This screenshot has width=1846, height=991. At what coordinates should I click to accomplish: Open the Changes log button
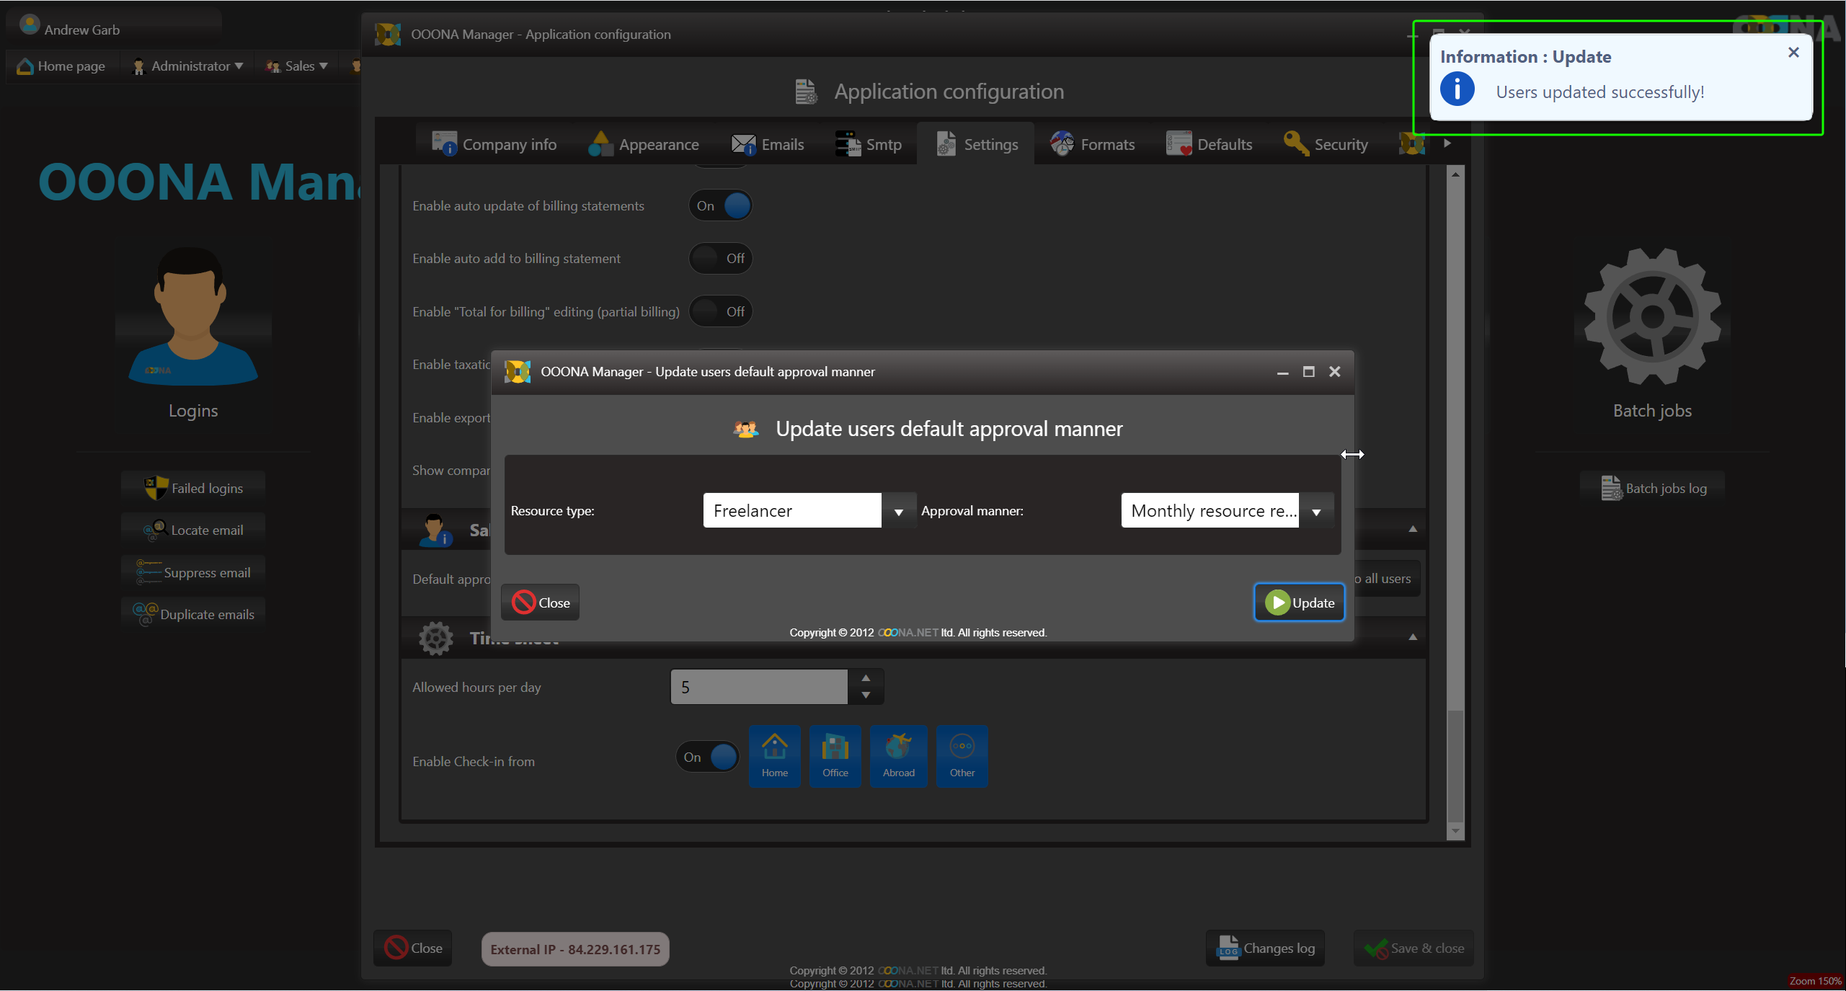pos(1265,948)
